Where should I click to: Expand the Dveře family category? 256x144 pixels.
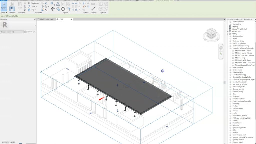(230, 39)
